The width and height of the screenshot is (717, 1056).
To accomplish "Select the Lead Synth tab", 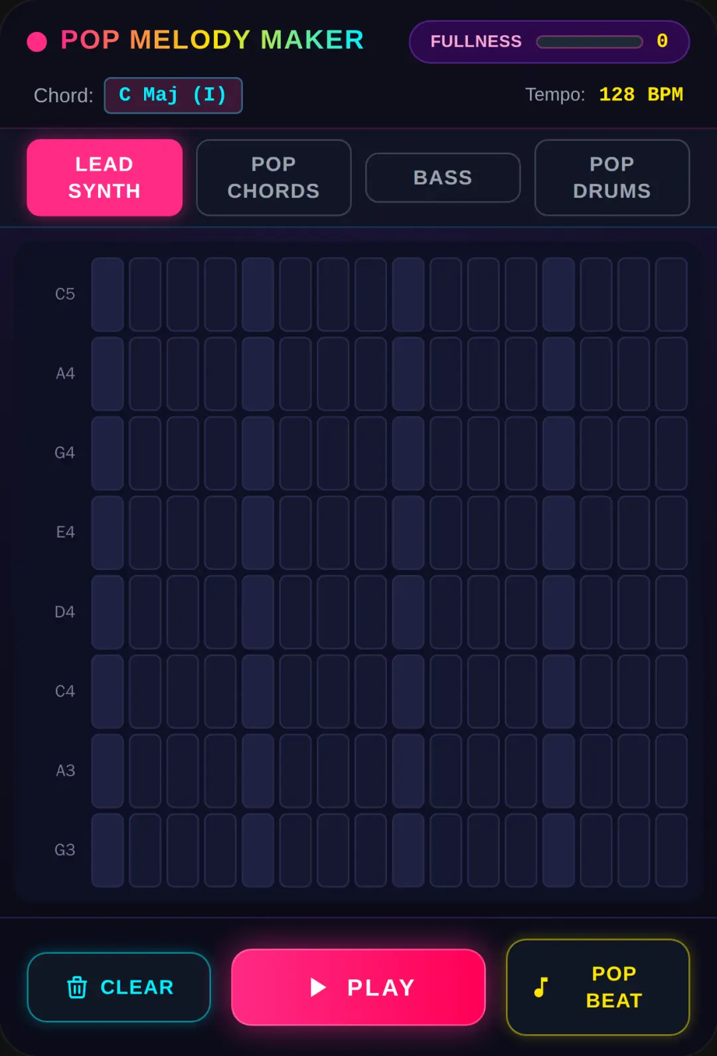I will click(104, 177).
